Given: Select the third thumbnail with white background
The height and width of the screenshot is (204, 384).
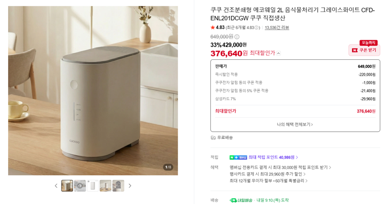Looking at the screenshot, I should point(93,186).
